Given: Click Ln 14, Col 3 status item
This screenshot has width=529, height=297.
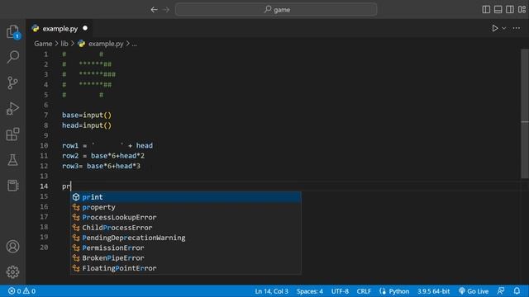Looking at the screenshot, I should tap(272, 291).
